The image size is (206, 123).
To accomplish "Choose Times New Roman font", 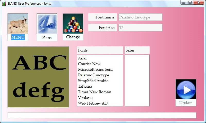I will (95, 92).
